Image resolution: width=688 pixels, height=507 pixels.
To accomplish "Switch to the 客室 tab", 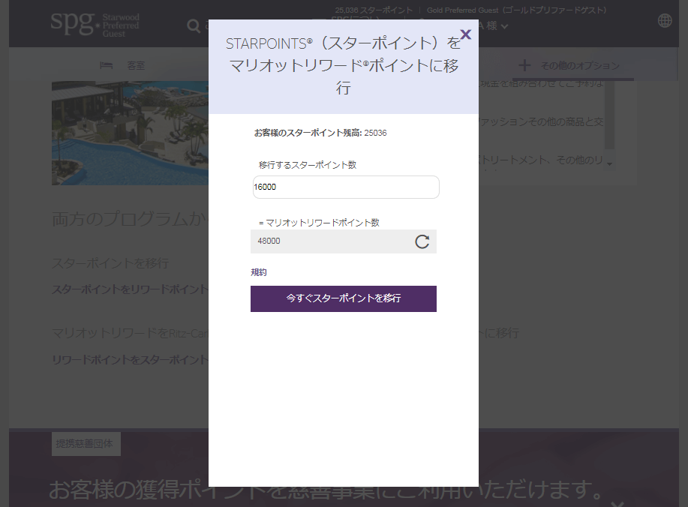I will 136,65.
